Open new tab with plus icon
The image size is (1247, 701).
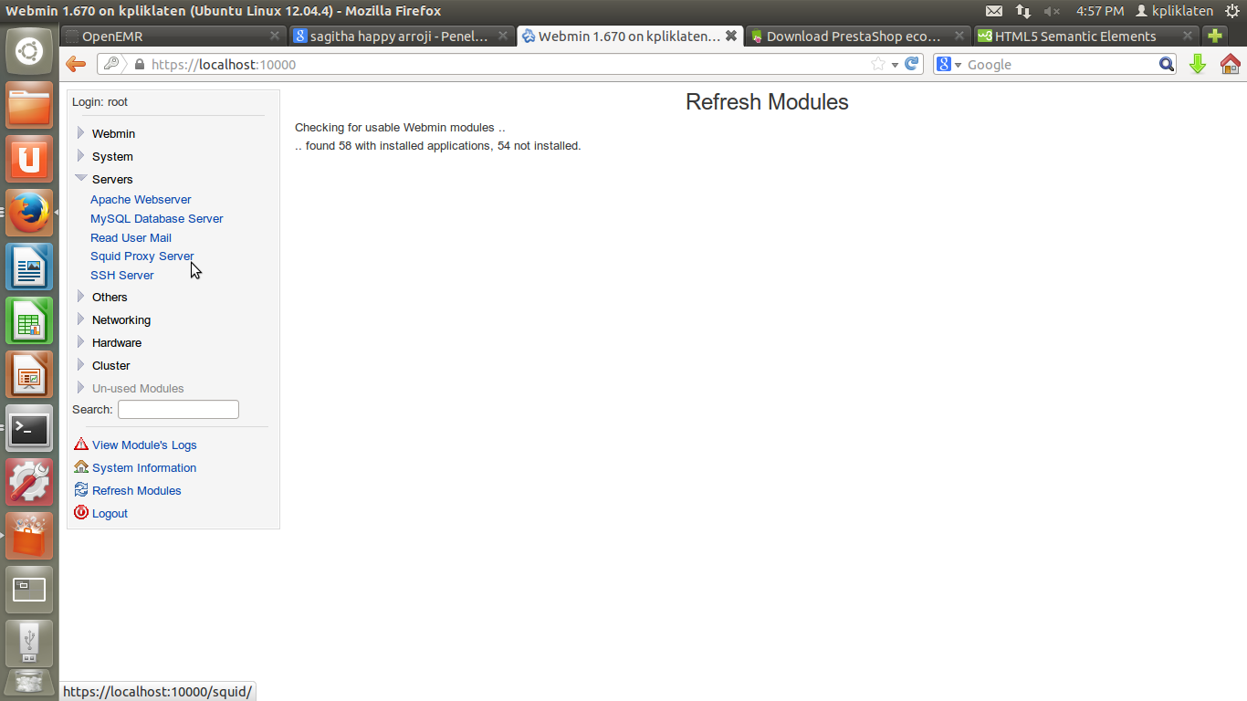[1214, 37]
